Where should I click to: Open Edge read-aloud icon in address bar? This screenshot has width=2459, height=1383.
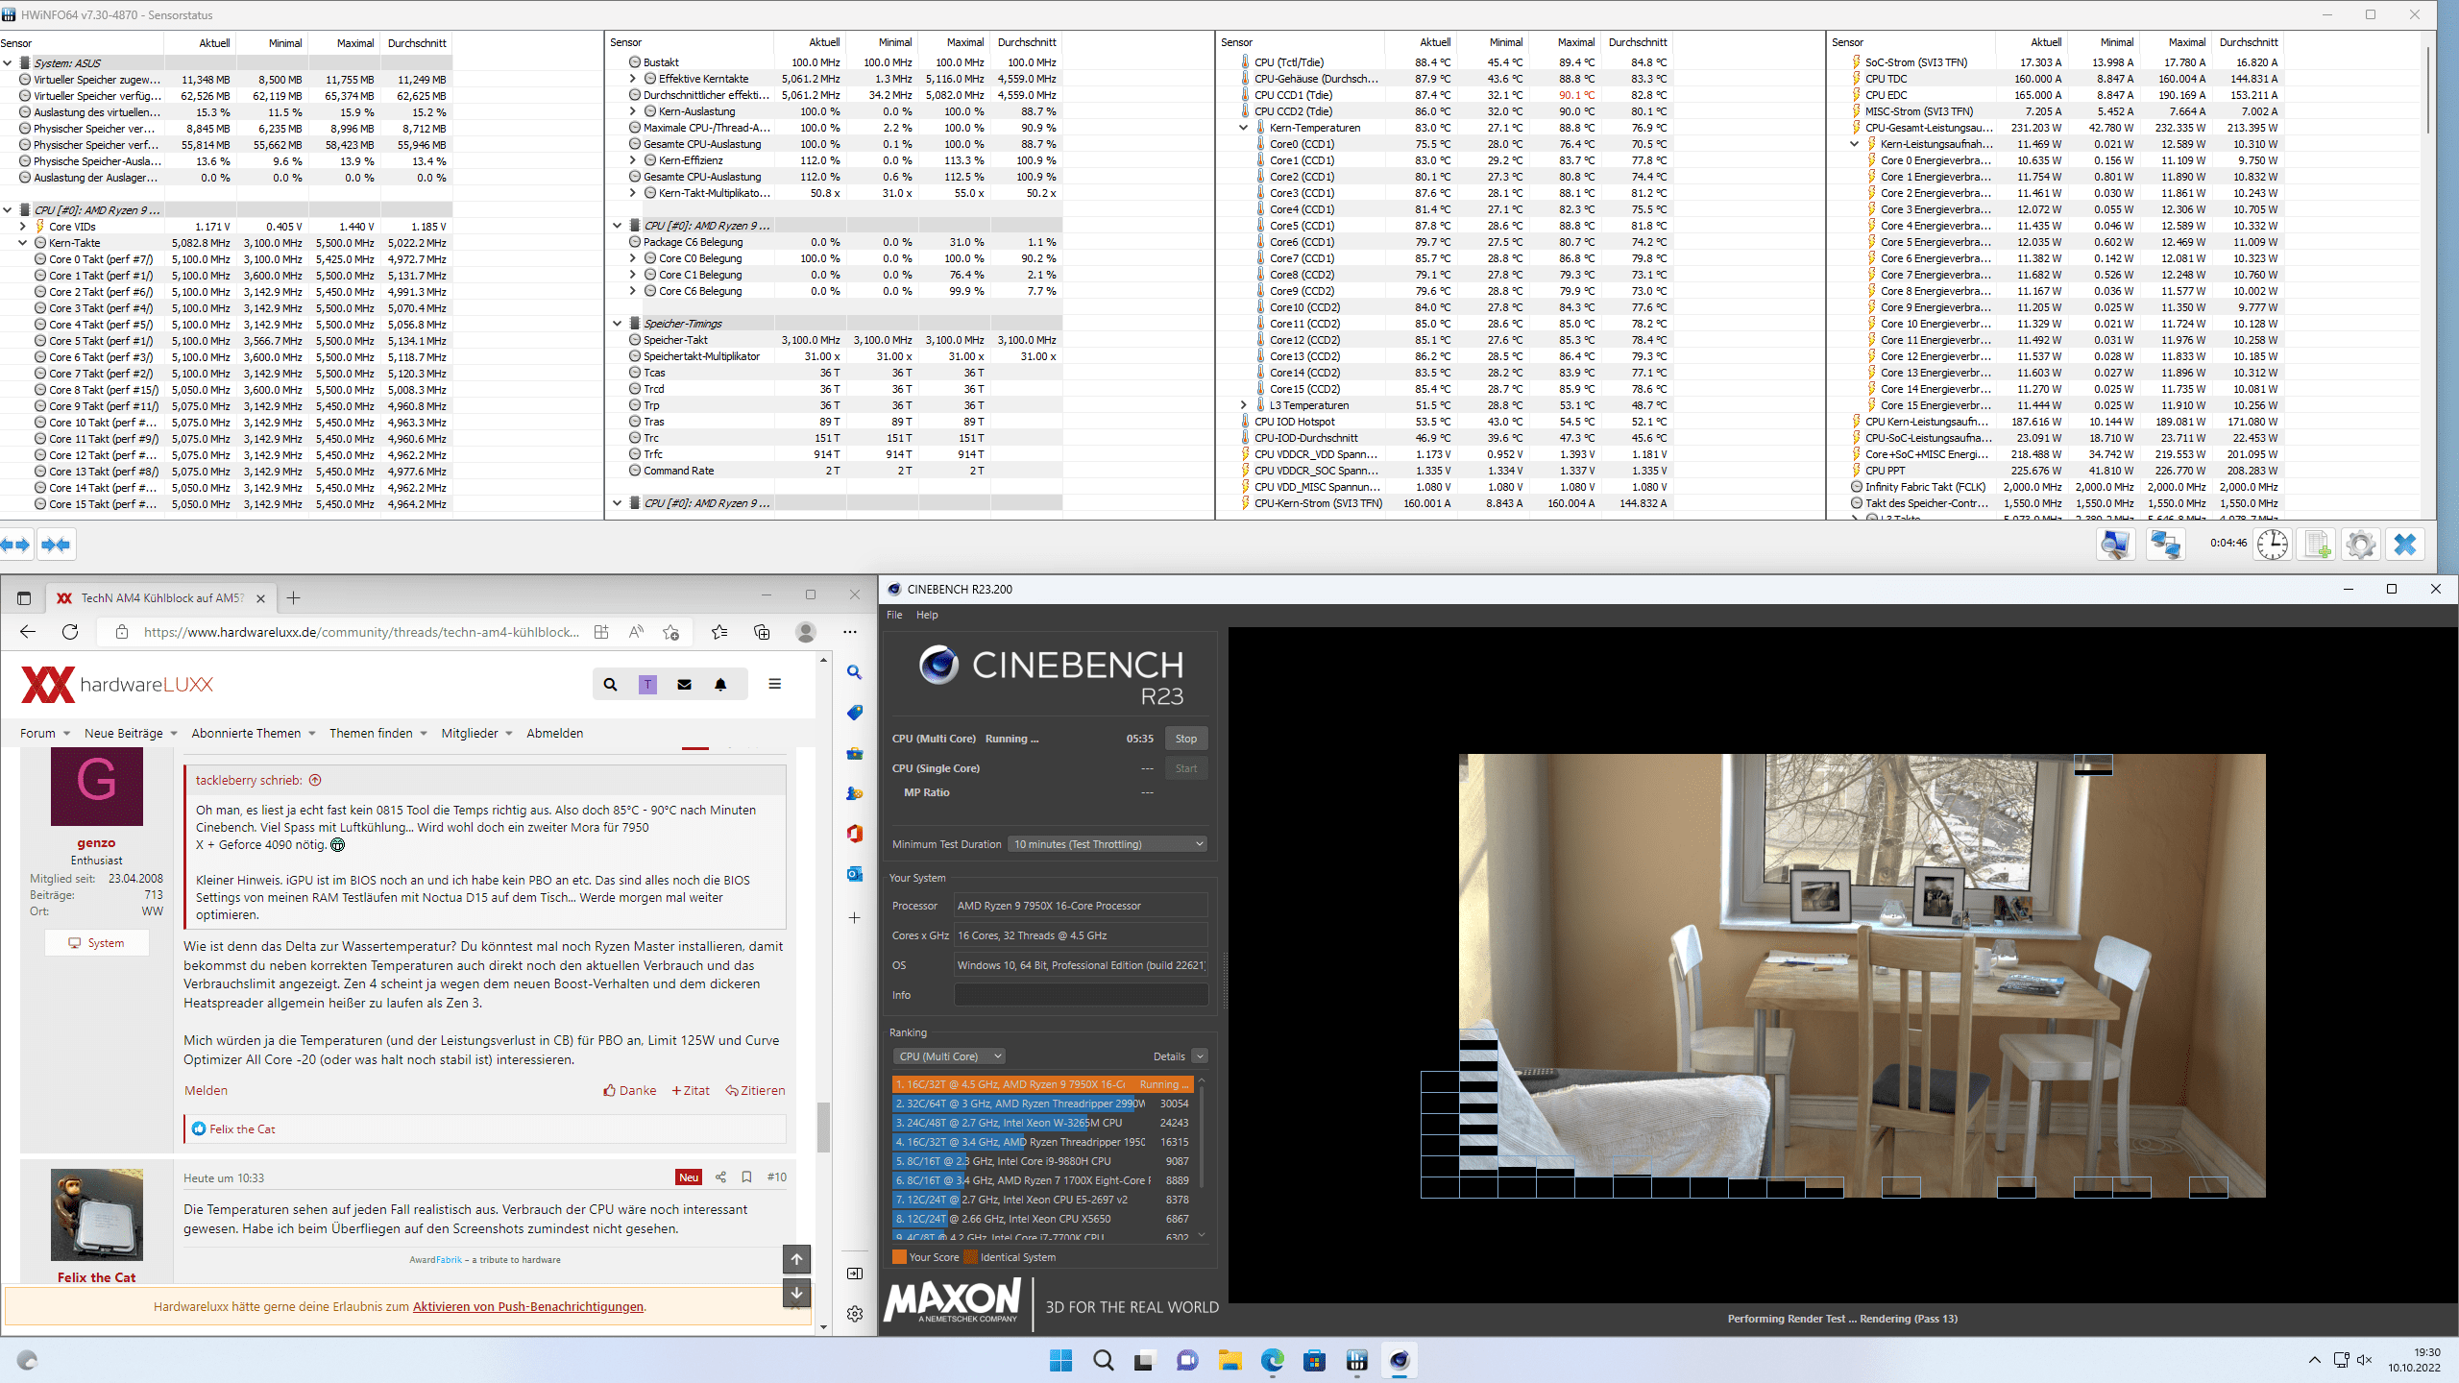636,632
